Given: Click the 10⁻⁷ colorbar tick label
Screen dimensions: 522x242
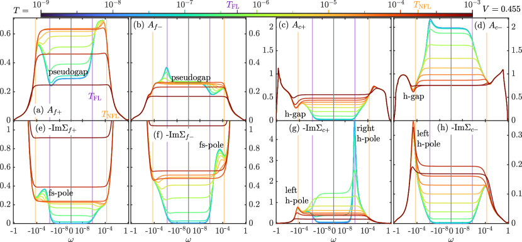Looking at the screenshot, I should click(185, 5).
